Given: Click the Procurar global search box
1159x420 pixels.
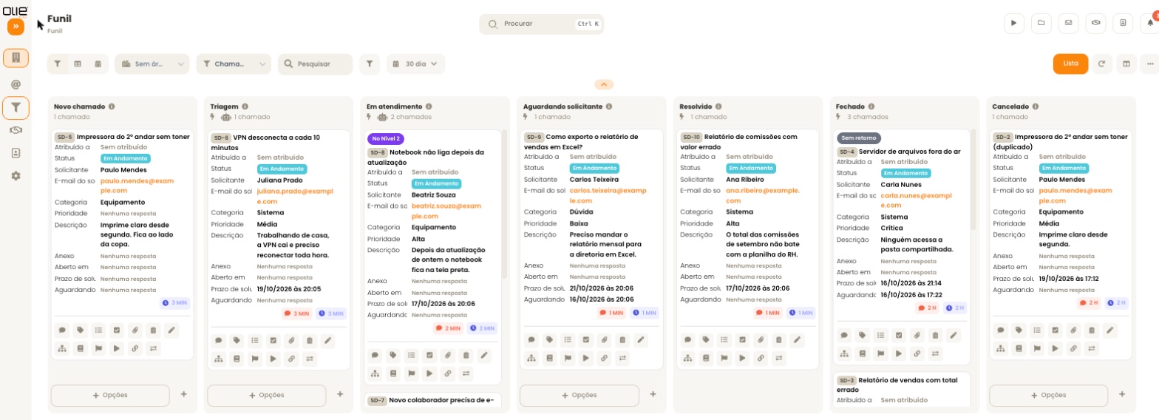Looking at the screenshot, I should coord(542,24).
